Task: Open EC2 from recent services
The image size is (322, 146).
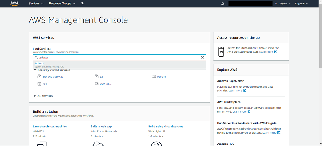Action: [45, 84]
